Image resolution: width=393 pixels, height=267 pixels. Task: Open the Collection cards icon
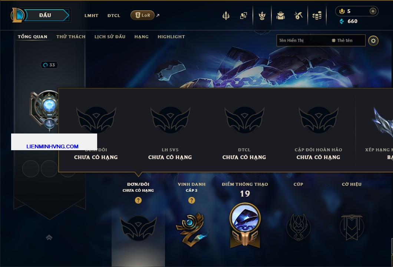[x=243, y=16]
